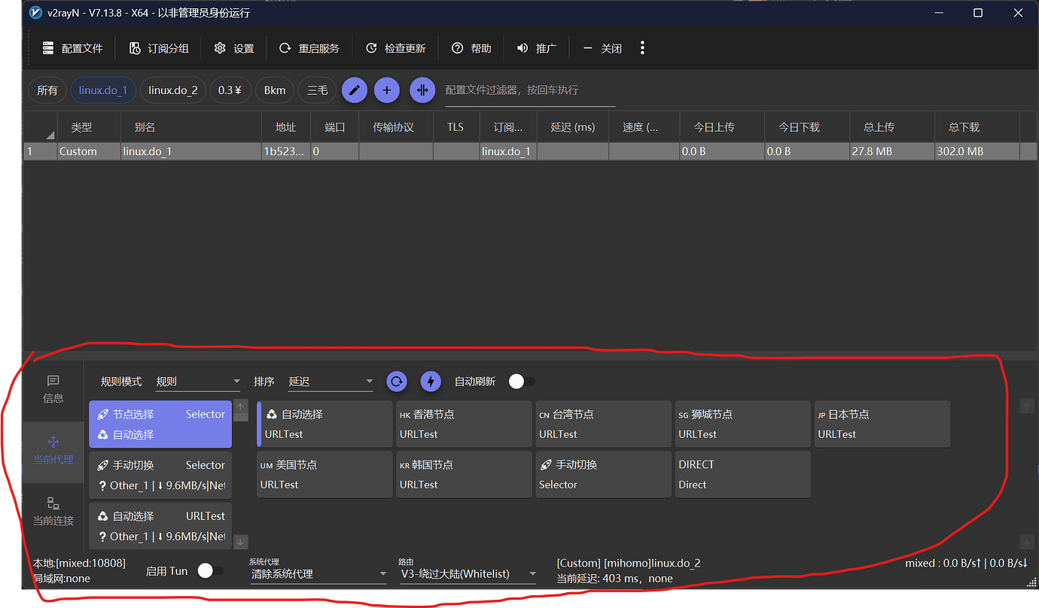Click 推广 toolbar item
The width and height of the screenshot is (1039, 608).
pos(537,48)
